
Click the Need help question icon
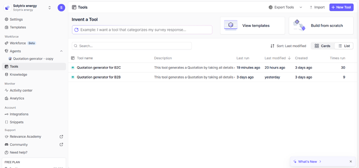pos(7,152)
